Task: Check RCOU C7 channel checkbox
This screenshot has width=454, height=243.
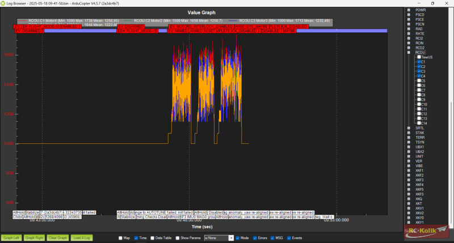Action: pyautogui.click(x=419, y=90)
